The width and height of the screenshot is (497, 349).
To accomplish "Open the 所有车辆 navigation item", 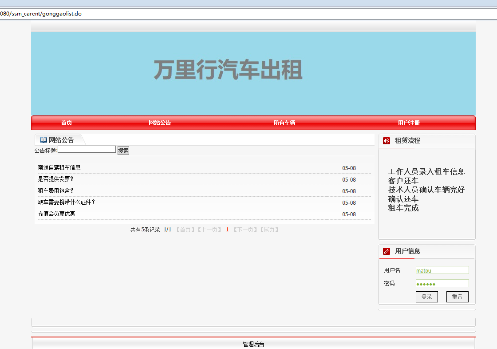I will tap(284, 123).
